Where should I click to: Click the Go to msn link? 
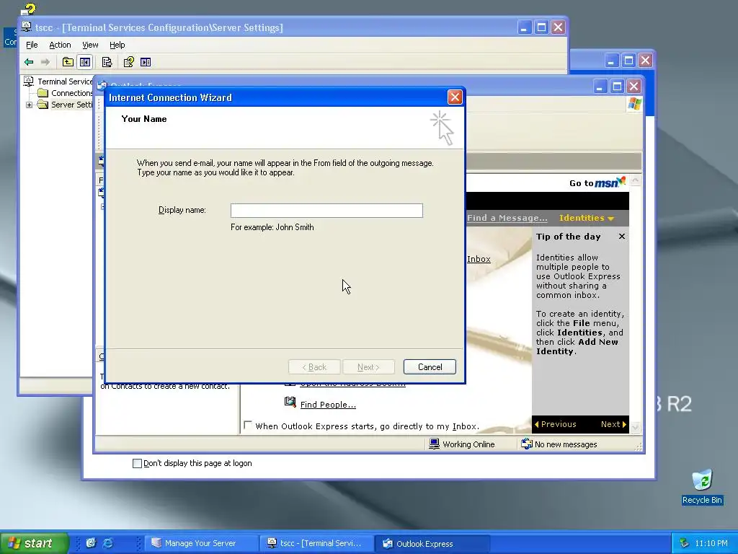pyautogui.click(x=597, y=183)
